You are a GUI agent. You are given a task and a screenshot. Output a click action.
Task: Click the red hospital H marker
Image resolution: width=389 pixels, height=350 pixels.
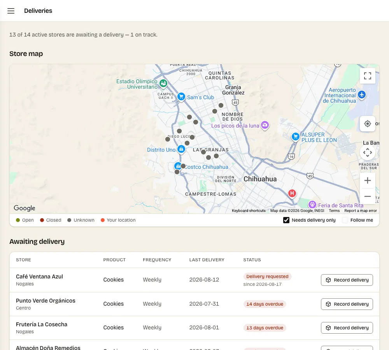click(x=292, y=193)
